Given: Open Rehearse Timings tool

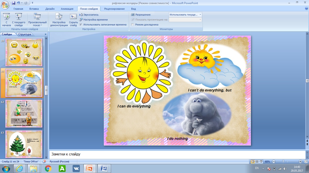Looking at the screenshot, I should 81,19.
